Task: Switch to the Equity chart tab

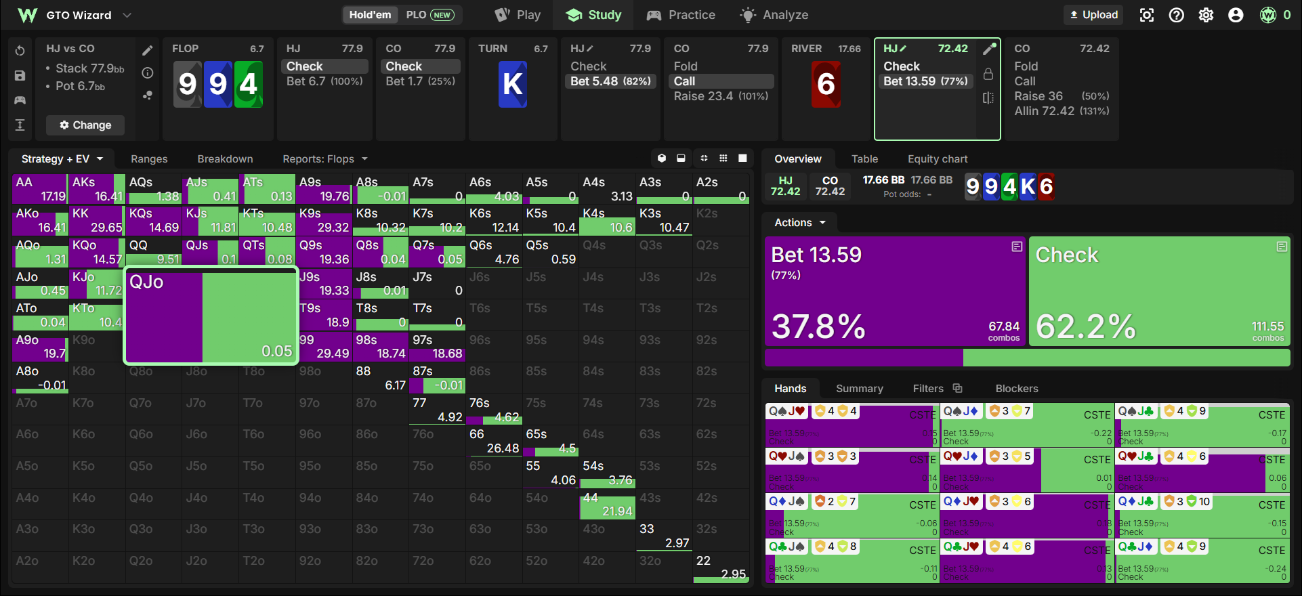Action: tap(938, 158)
